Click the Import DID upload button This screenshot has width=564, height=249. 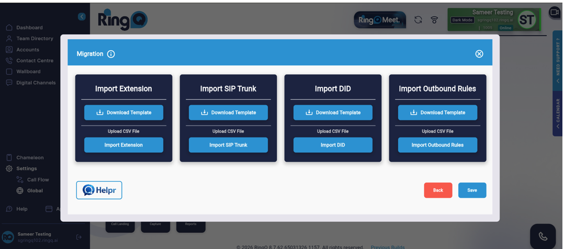pyautogui.click(x=333, y=145)
